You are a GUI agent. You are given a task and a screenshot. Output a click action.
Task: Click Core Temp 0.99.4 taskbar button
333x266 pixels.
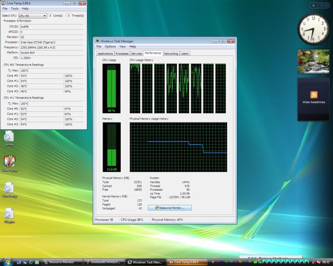[x=187, y=262]
